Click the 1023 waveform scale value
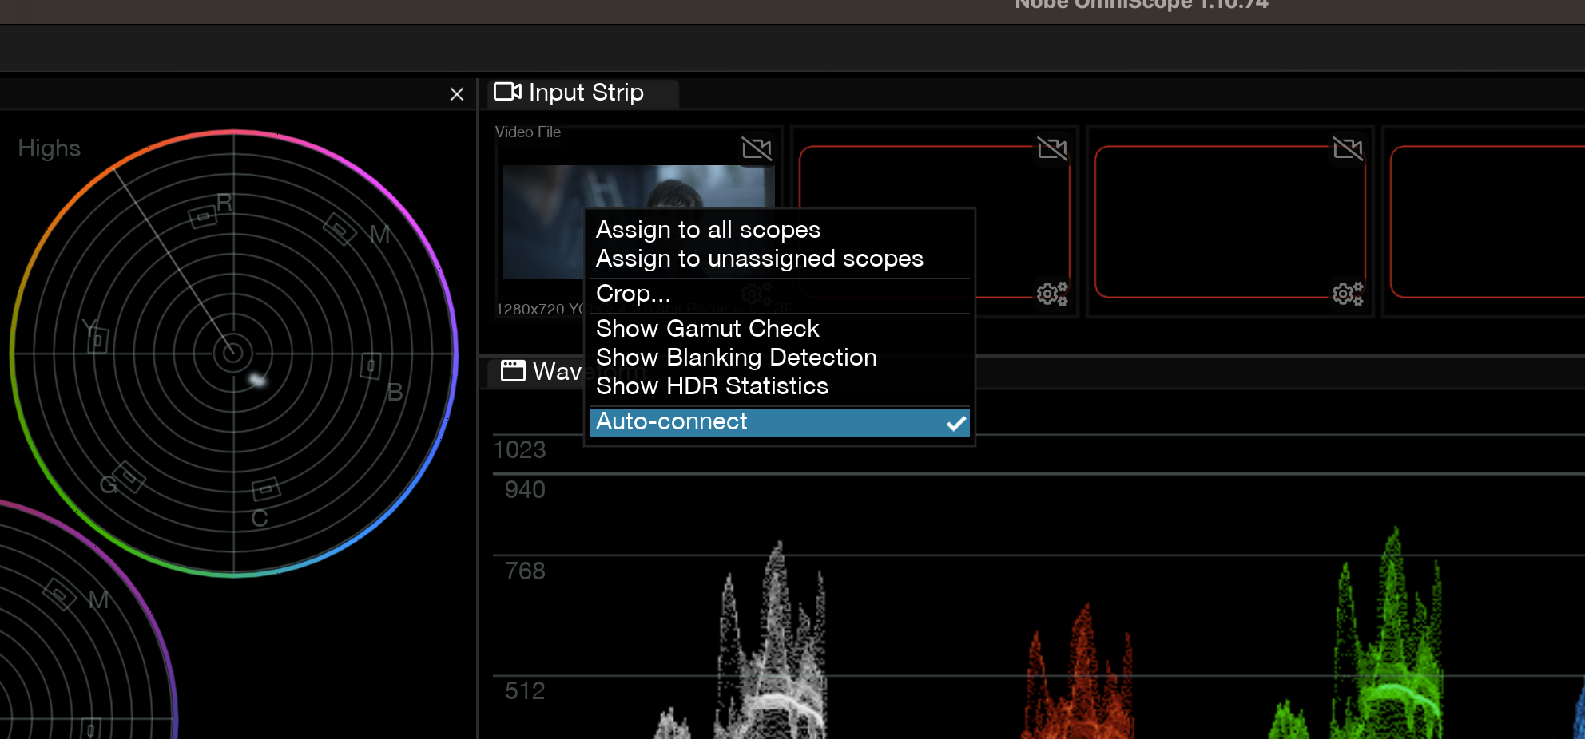1585x739 pixels. (520, 450)
